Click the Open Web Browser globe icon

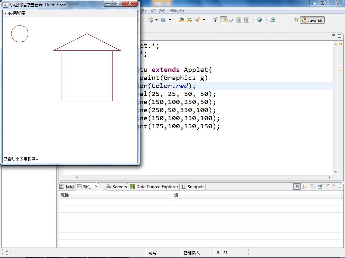(260, 20)
